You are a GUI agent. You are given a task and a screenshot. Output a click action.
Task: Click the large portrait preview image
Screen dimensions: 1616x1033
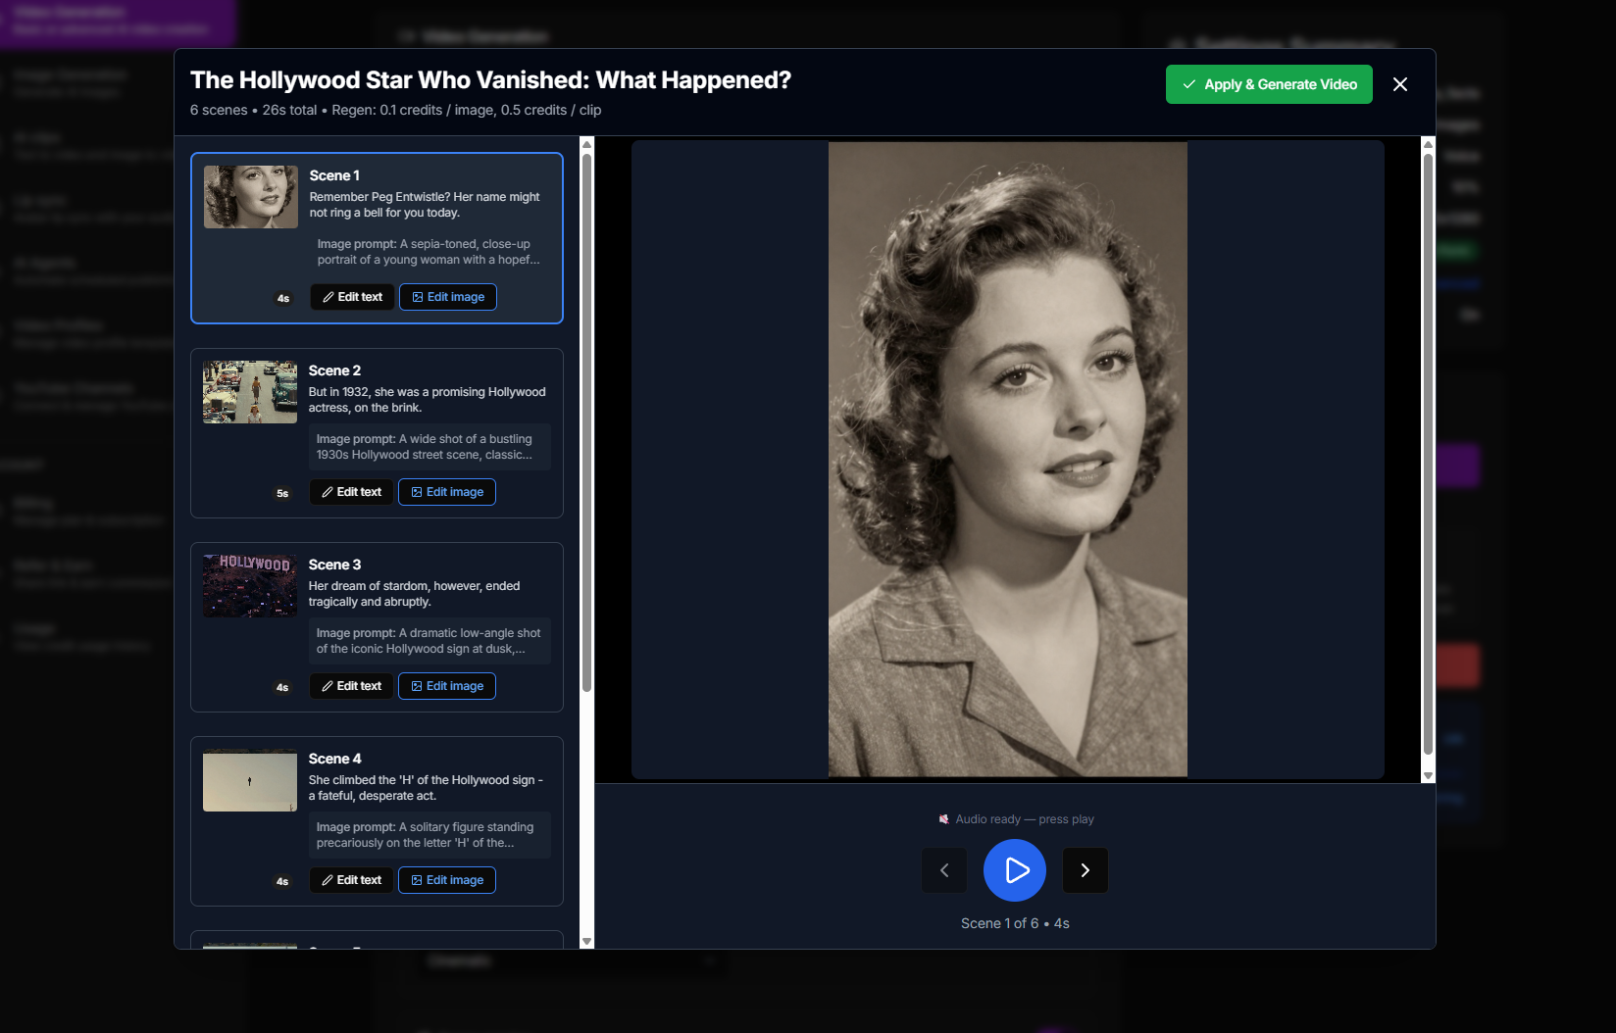point(1008,460)
